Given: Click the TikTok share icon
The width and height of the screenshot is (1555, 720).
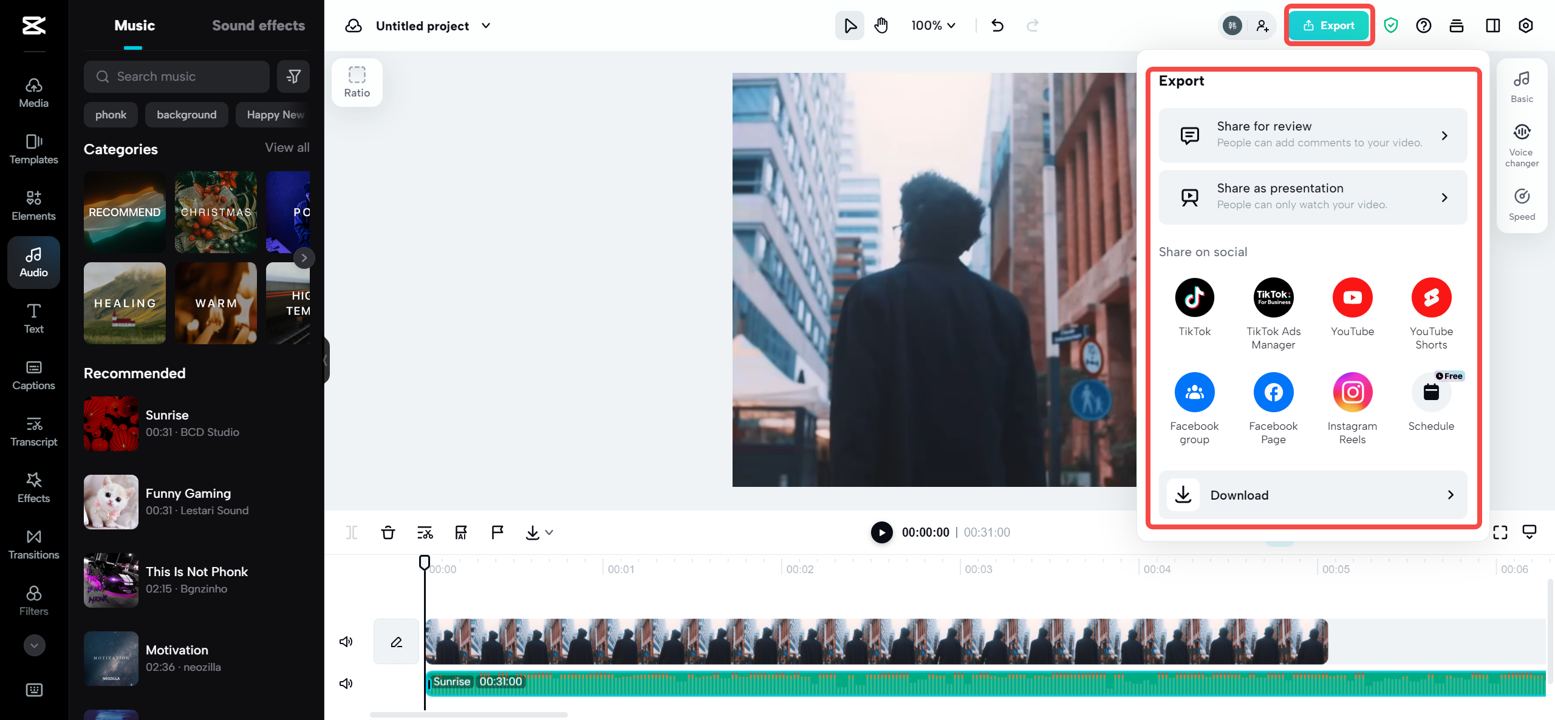Looking at the screenshot, I should pyautogui.click(x=1194, y=297).
